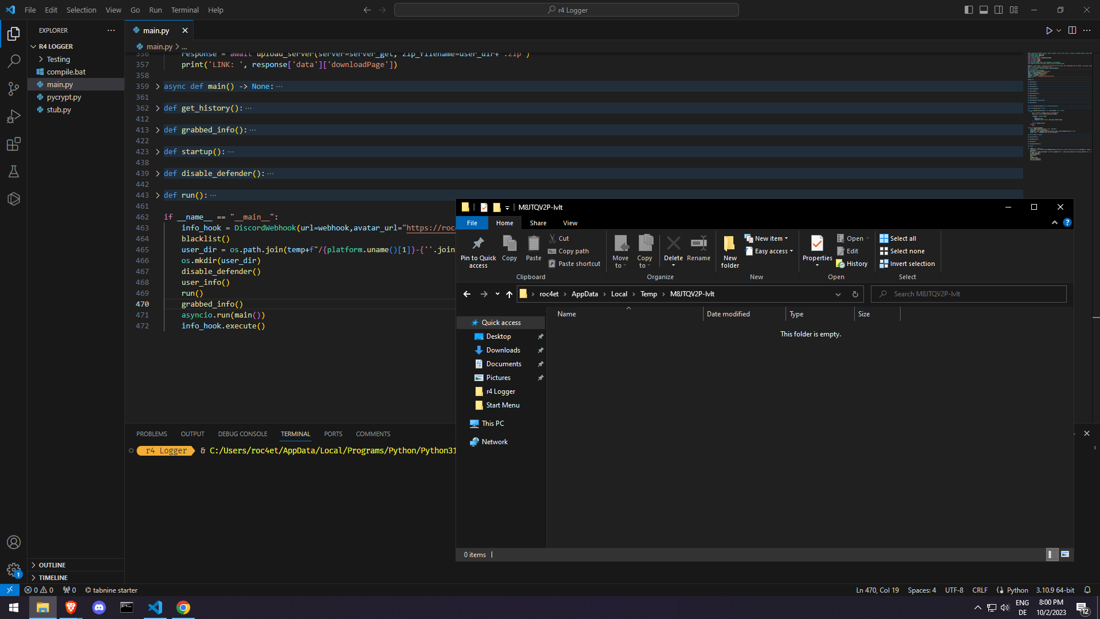1100x619 pixels.
Task: Open Source Control in VS Code activity bar
Action: tap(14, 88)
